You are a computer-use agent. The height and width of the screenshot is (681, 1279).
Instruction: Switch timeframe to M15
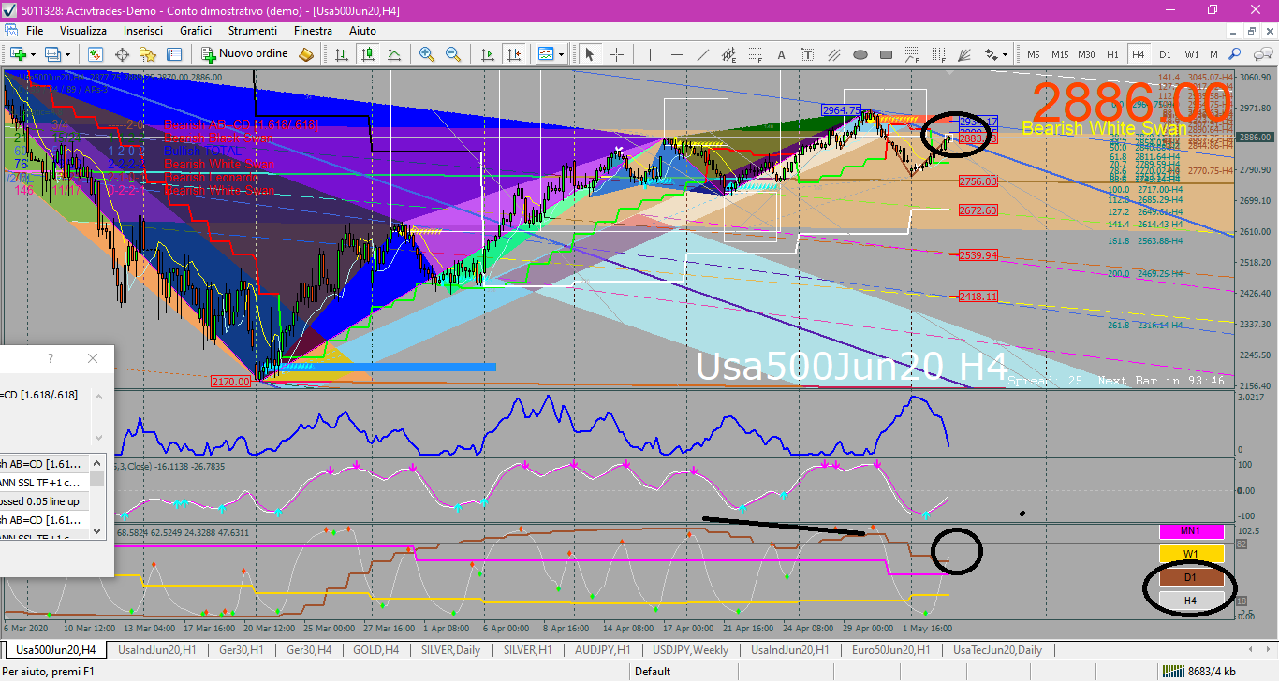coord(1060,54)
